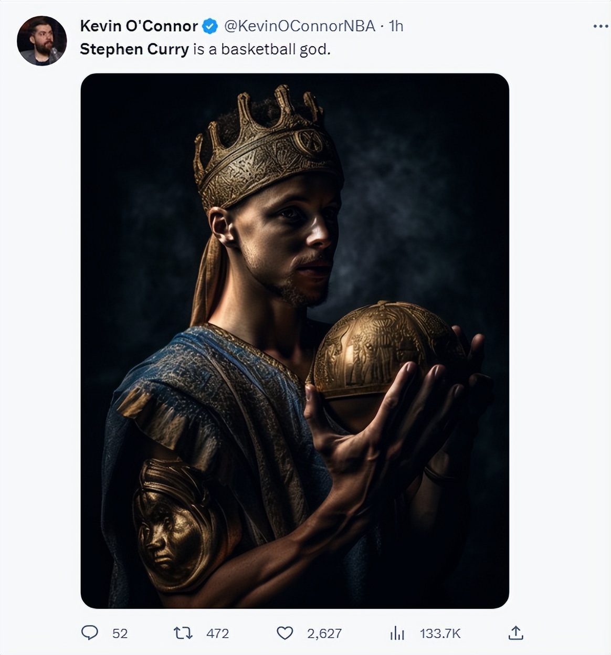This screenshot has height=655, width=611.
Task: Click the reply speech bubble icon
Action: coord(90,632)
